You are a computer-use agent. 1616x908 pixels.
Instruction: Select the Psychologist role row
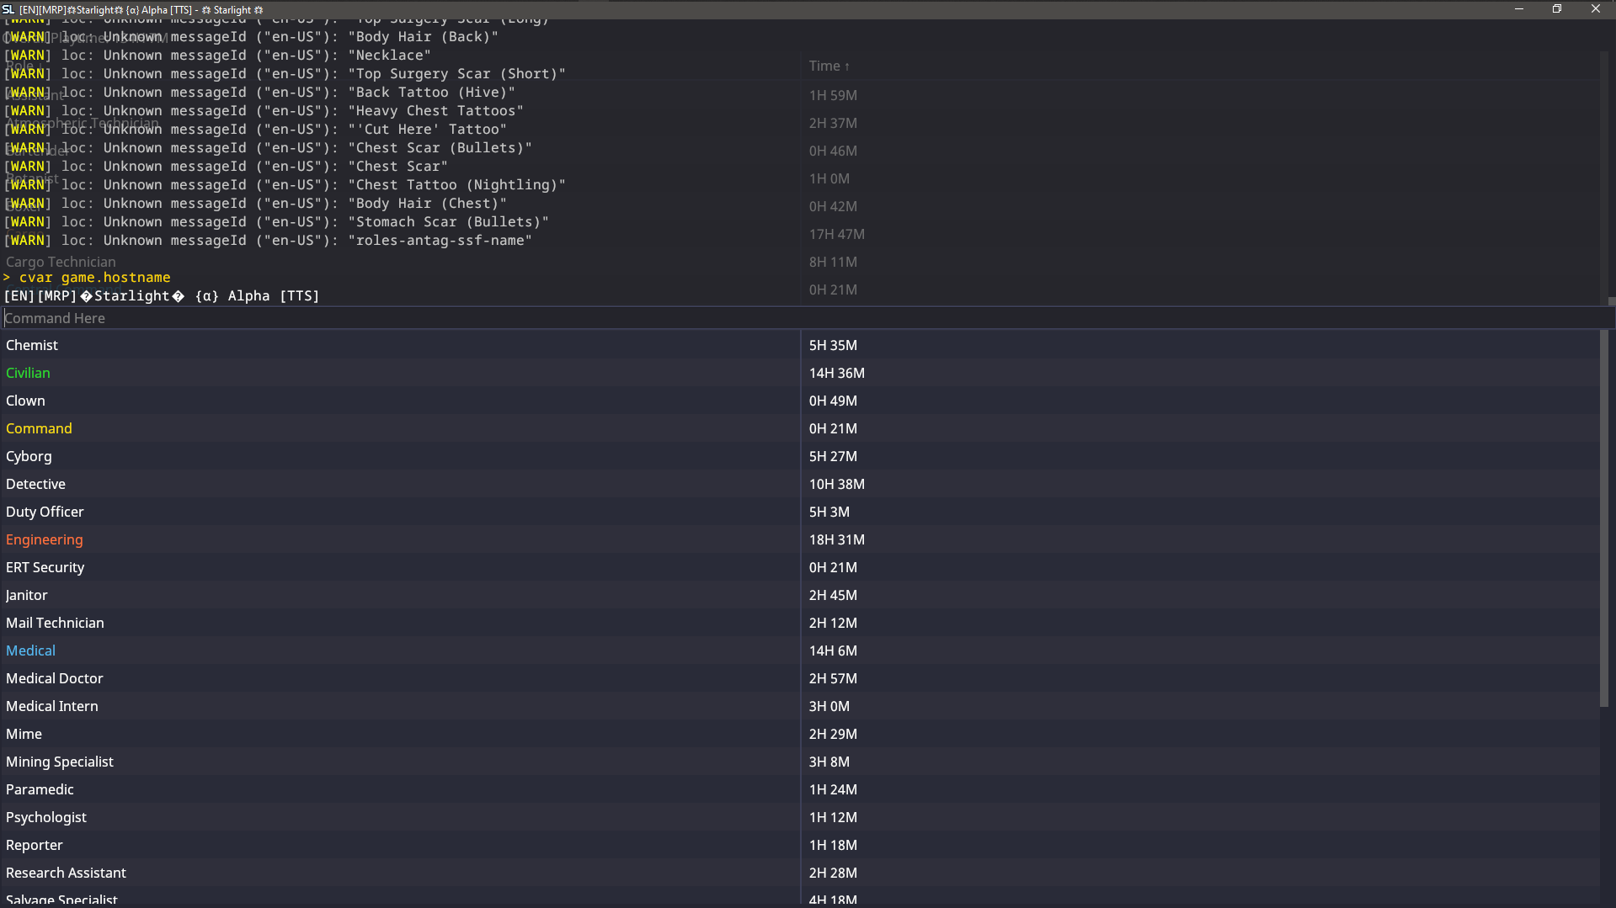[x=45, y=817]
